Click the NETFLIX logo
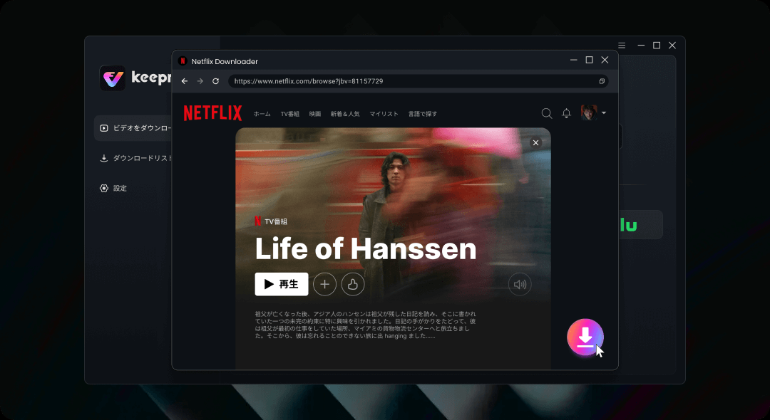 pyautogui.click(x=212, y=113)
